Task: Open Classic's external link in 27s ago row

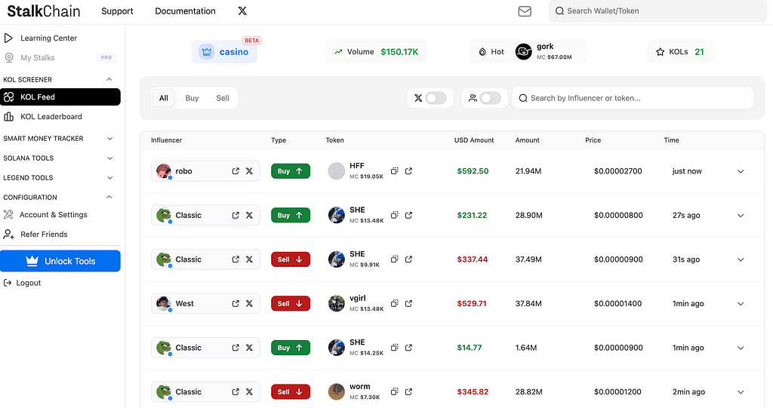Action: click(x=236, y=216)
